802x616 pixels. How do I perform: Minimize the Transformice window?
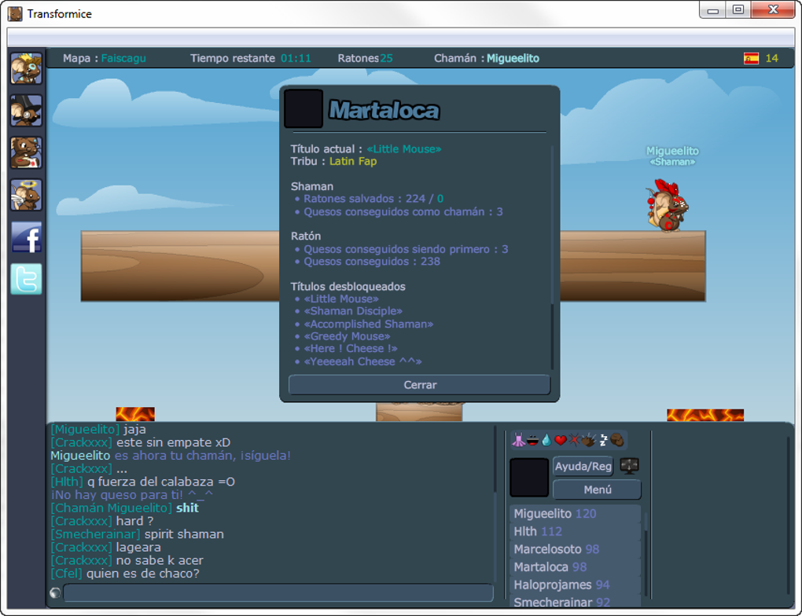click(713, 9)
